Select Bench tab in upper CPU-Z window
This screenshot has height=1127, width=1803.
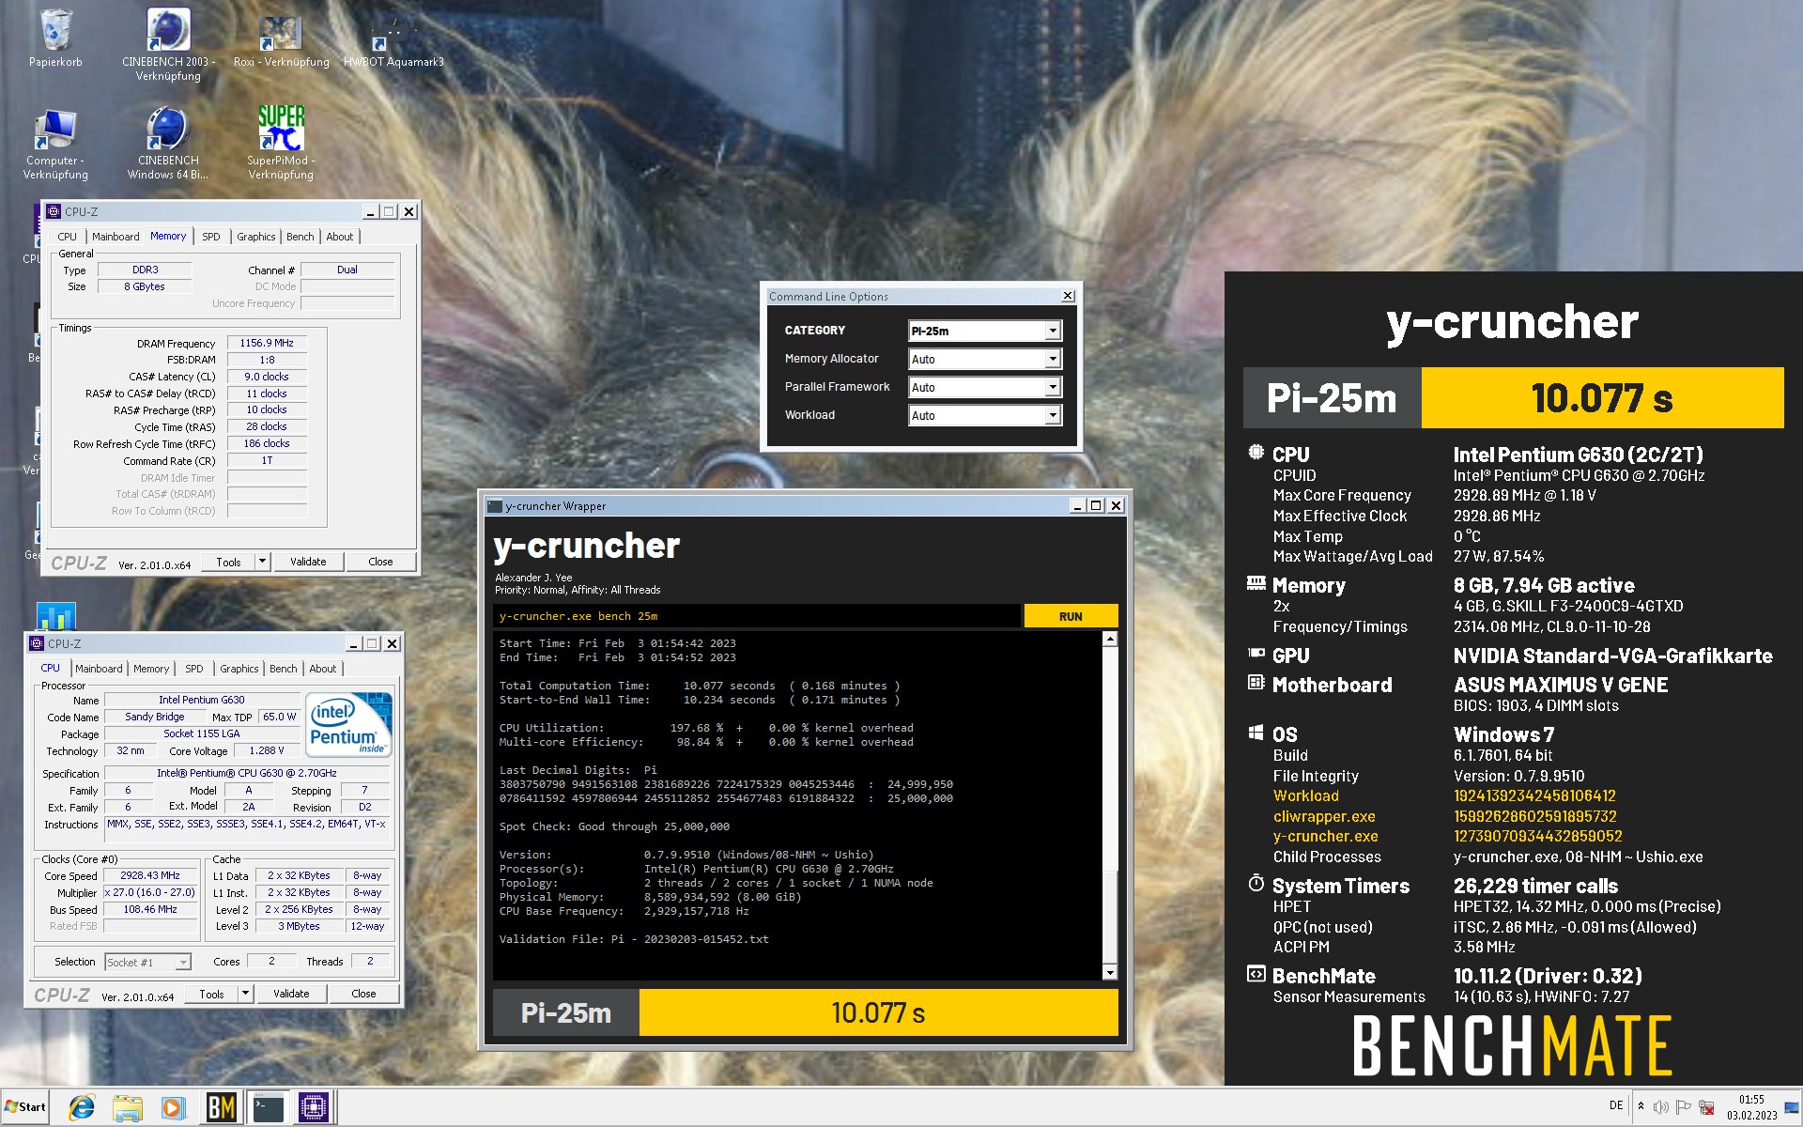click(x=300, y=237)
